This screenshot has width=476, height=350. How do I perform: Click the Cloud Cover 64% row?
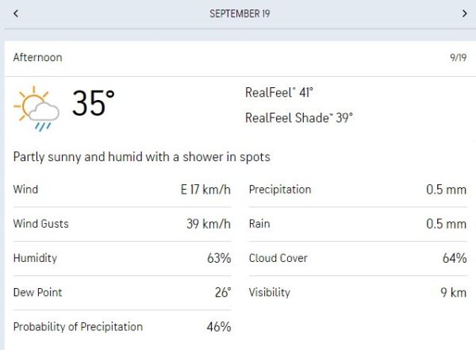pyautogui.click(x=357, y=258)
